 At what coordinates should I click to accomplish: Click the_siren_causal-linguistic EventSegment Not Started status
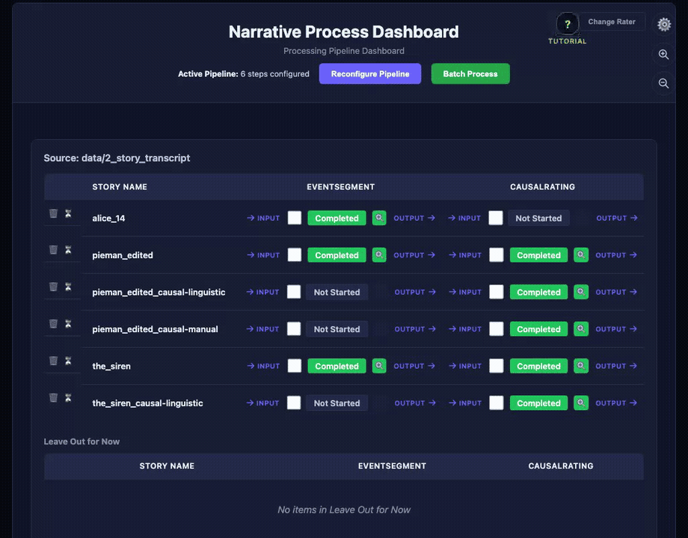pos(337,403)
